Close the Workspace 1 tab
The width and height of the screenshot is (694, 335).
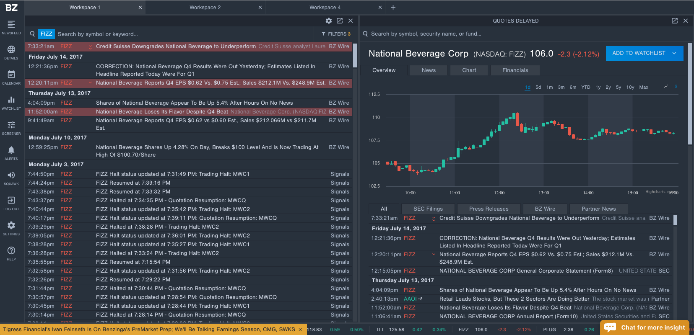coord(140,8)
